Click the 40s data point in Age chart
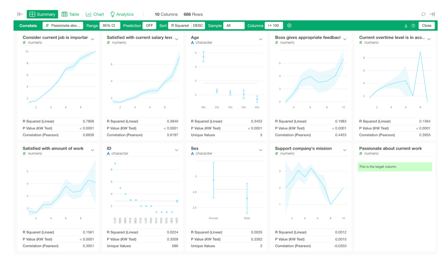Viewport: 447px width, 268px height. (203, 56)
